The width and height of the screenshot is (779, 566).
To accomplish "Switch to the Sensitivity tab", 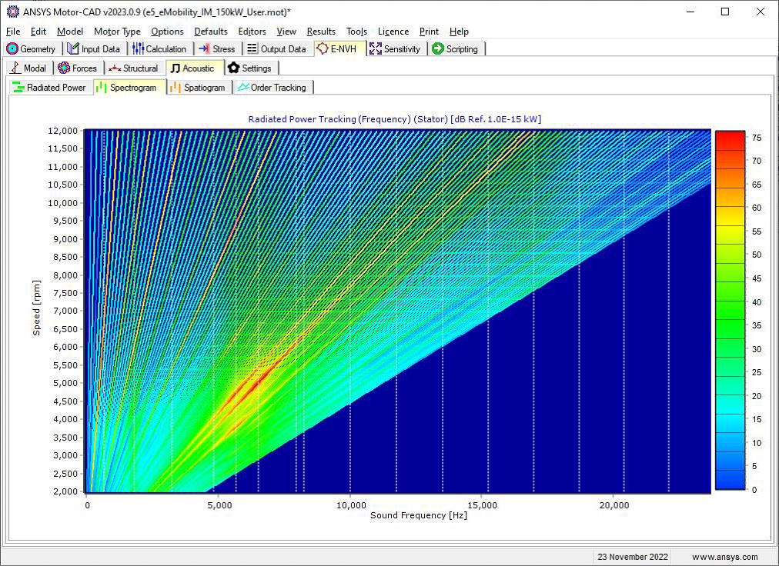I will tap(396, 48).
